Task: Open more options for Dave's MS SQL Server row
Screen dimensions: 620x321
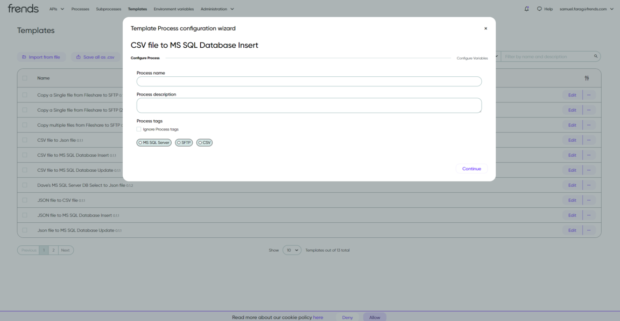Action: (589, 185)
